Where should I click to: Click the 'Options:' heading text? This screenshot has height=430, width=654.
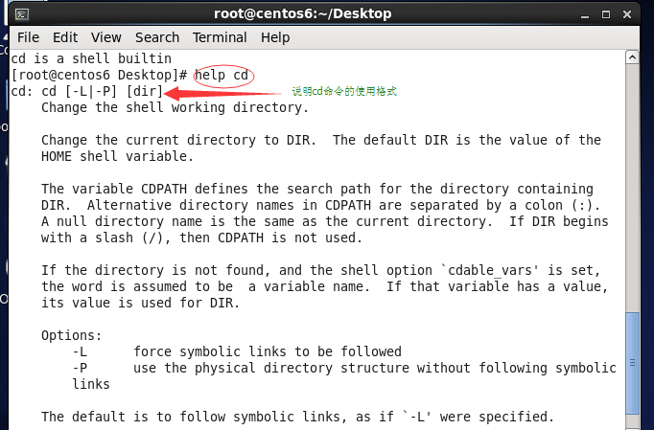tap(71, 335)
